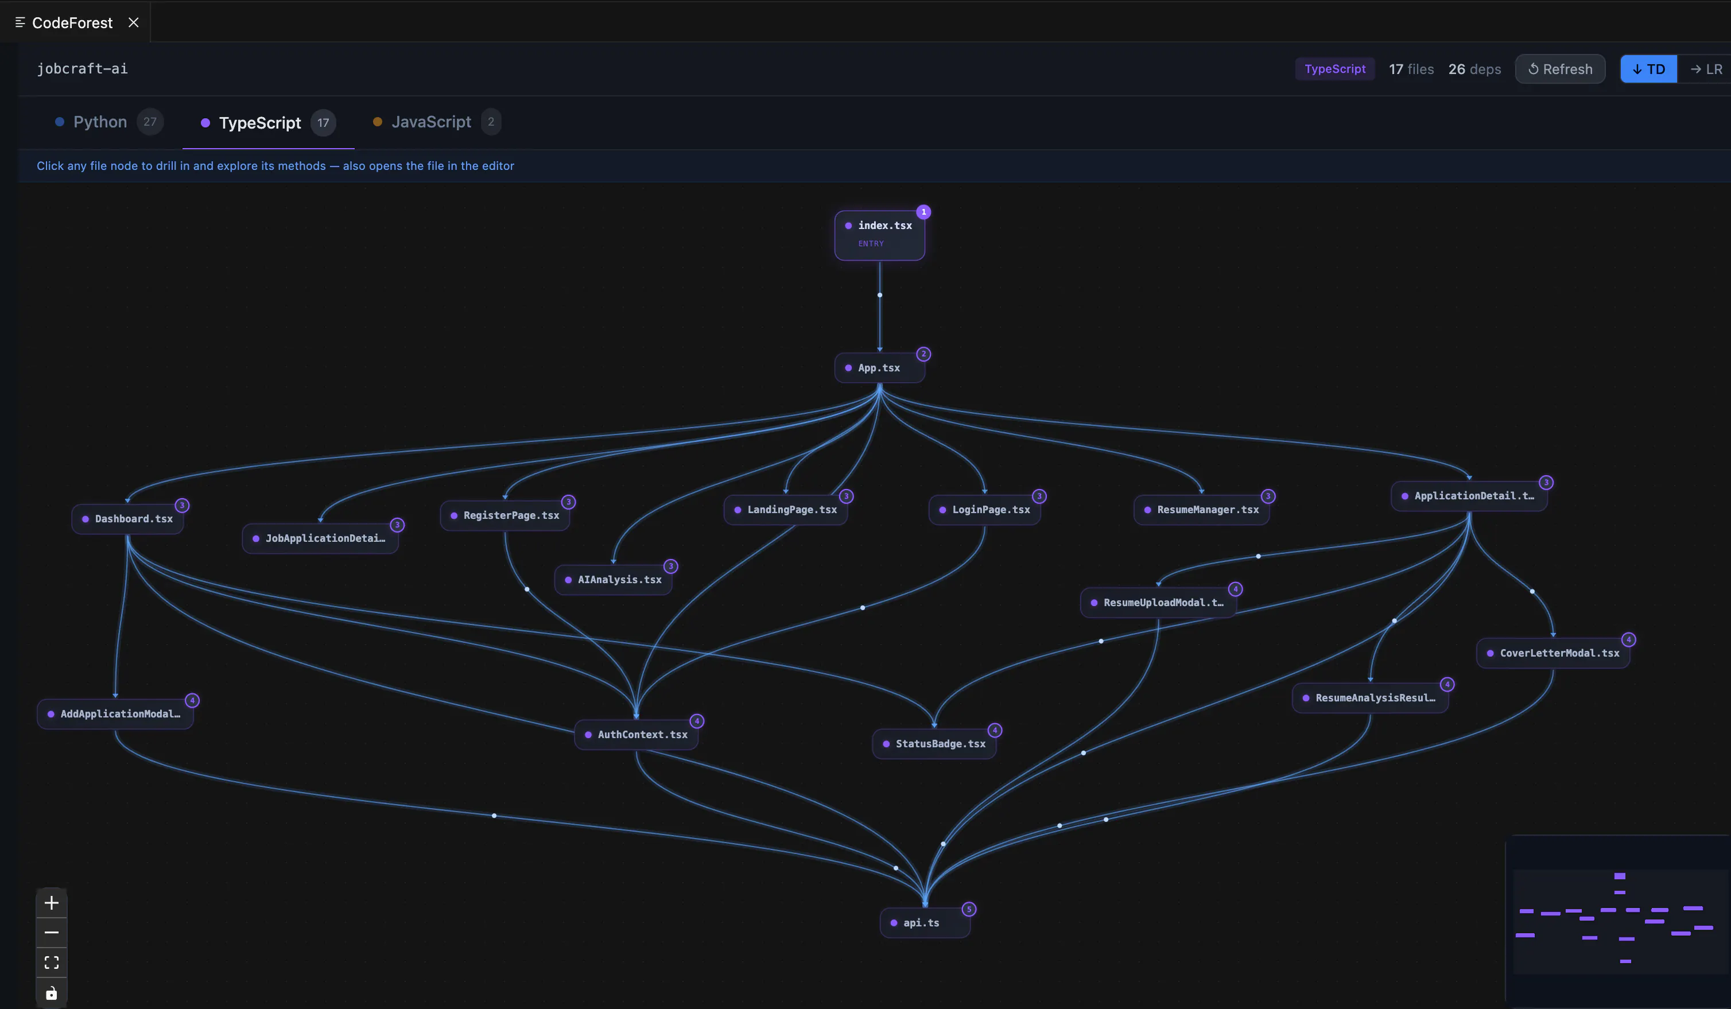Screen dimensions: 1731x1009
Task: Zoom out with the minus control
Action: pyautogui.click(x=52, y=933)
